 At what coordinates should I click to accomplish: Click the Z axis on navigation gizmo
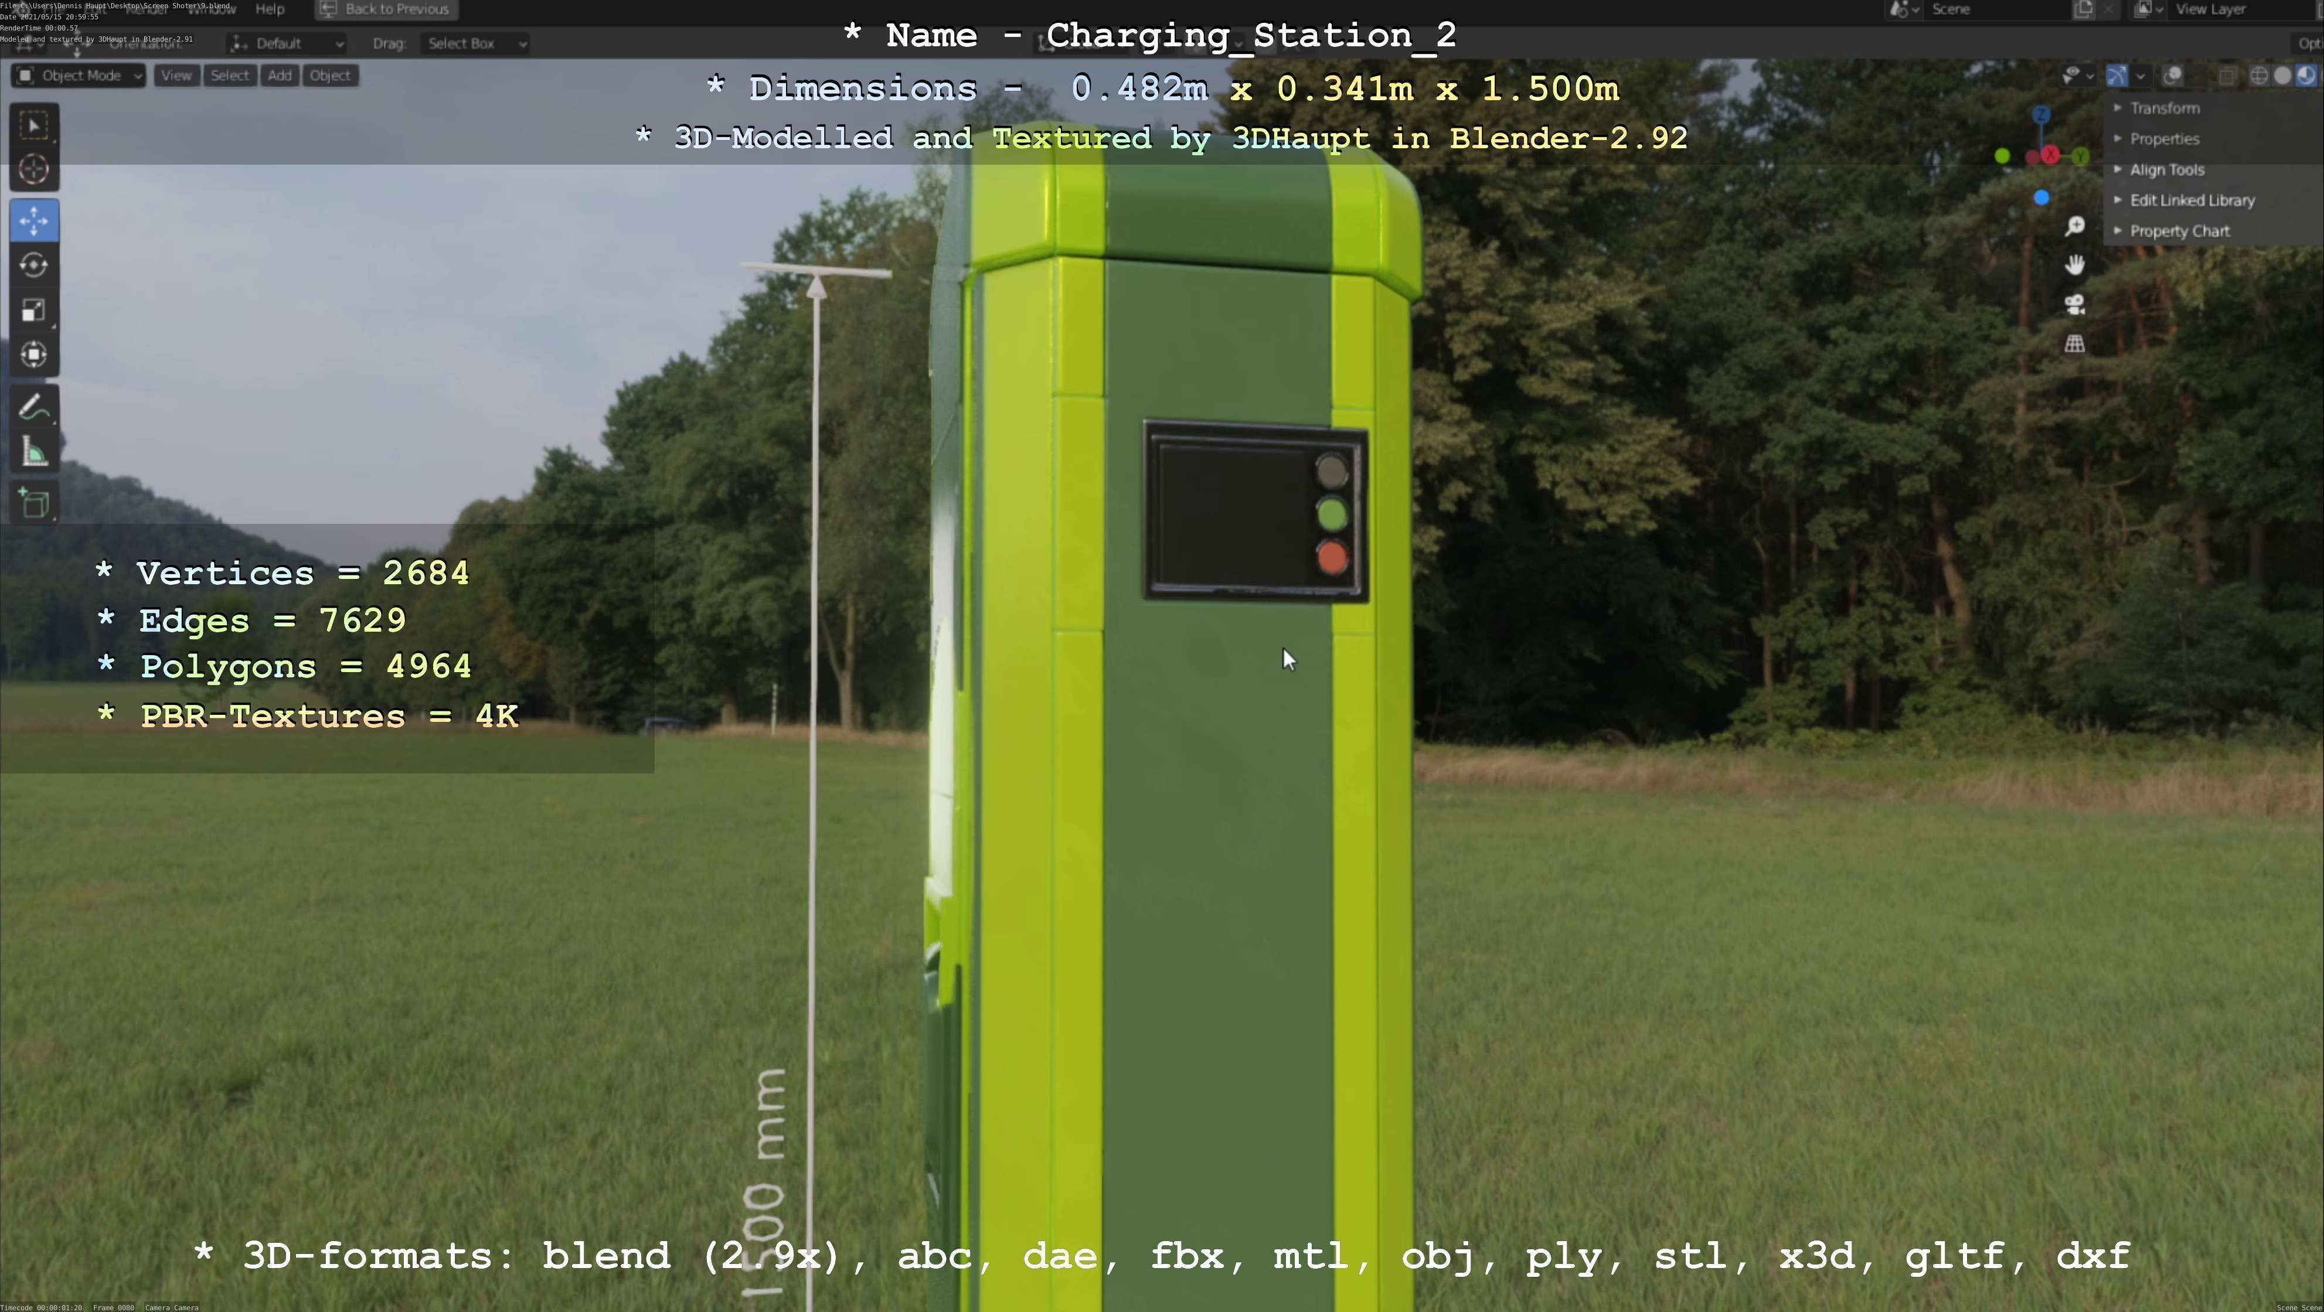2041,114
